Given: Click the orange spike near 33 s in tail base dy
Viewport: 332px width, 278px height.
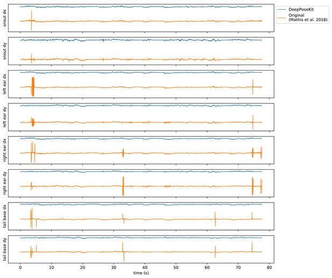Looking at the screenshot, I should coord(123,252).
